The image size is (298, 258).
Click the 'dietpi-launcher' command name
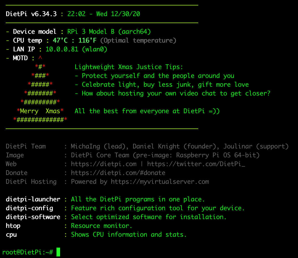(x=33, y=199)
